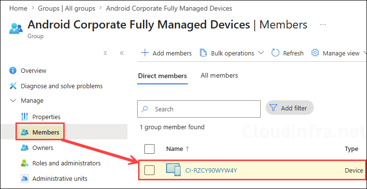Click the Owners people icon

pyautogui.click(x=25, y=148)
